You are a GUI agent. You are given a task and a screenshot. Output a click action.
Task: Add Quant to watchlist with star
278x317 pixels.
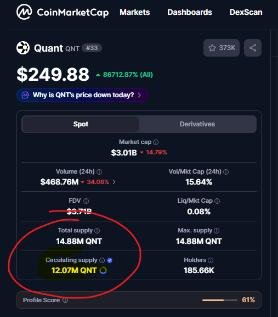click(222, 48)
